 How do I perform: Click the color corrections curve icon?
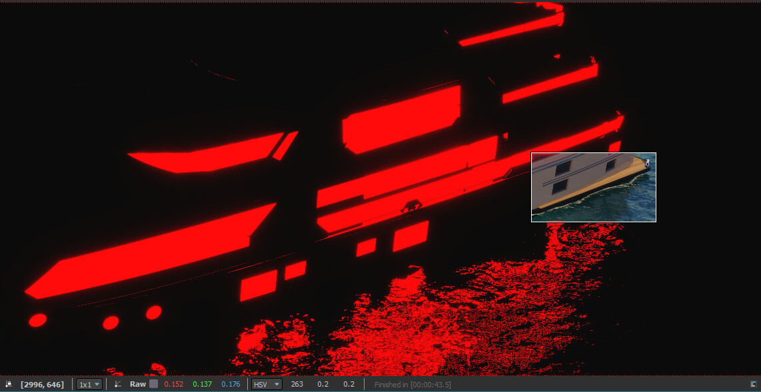(x=117, y=384)
